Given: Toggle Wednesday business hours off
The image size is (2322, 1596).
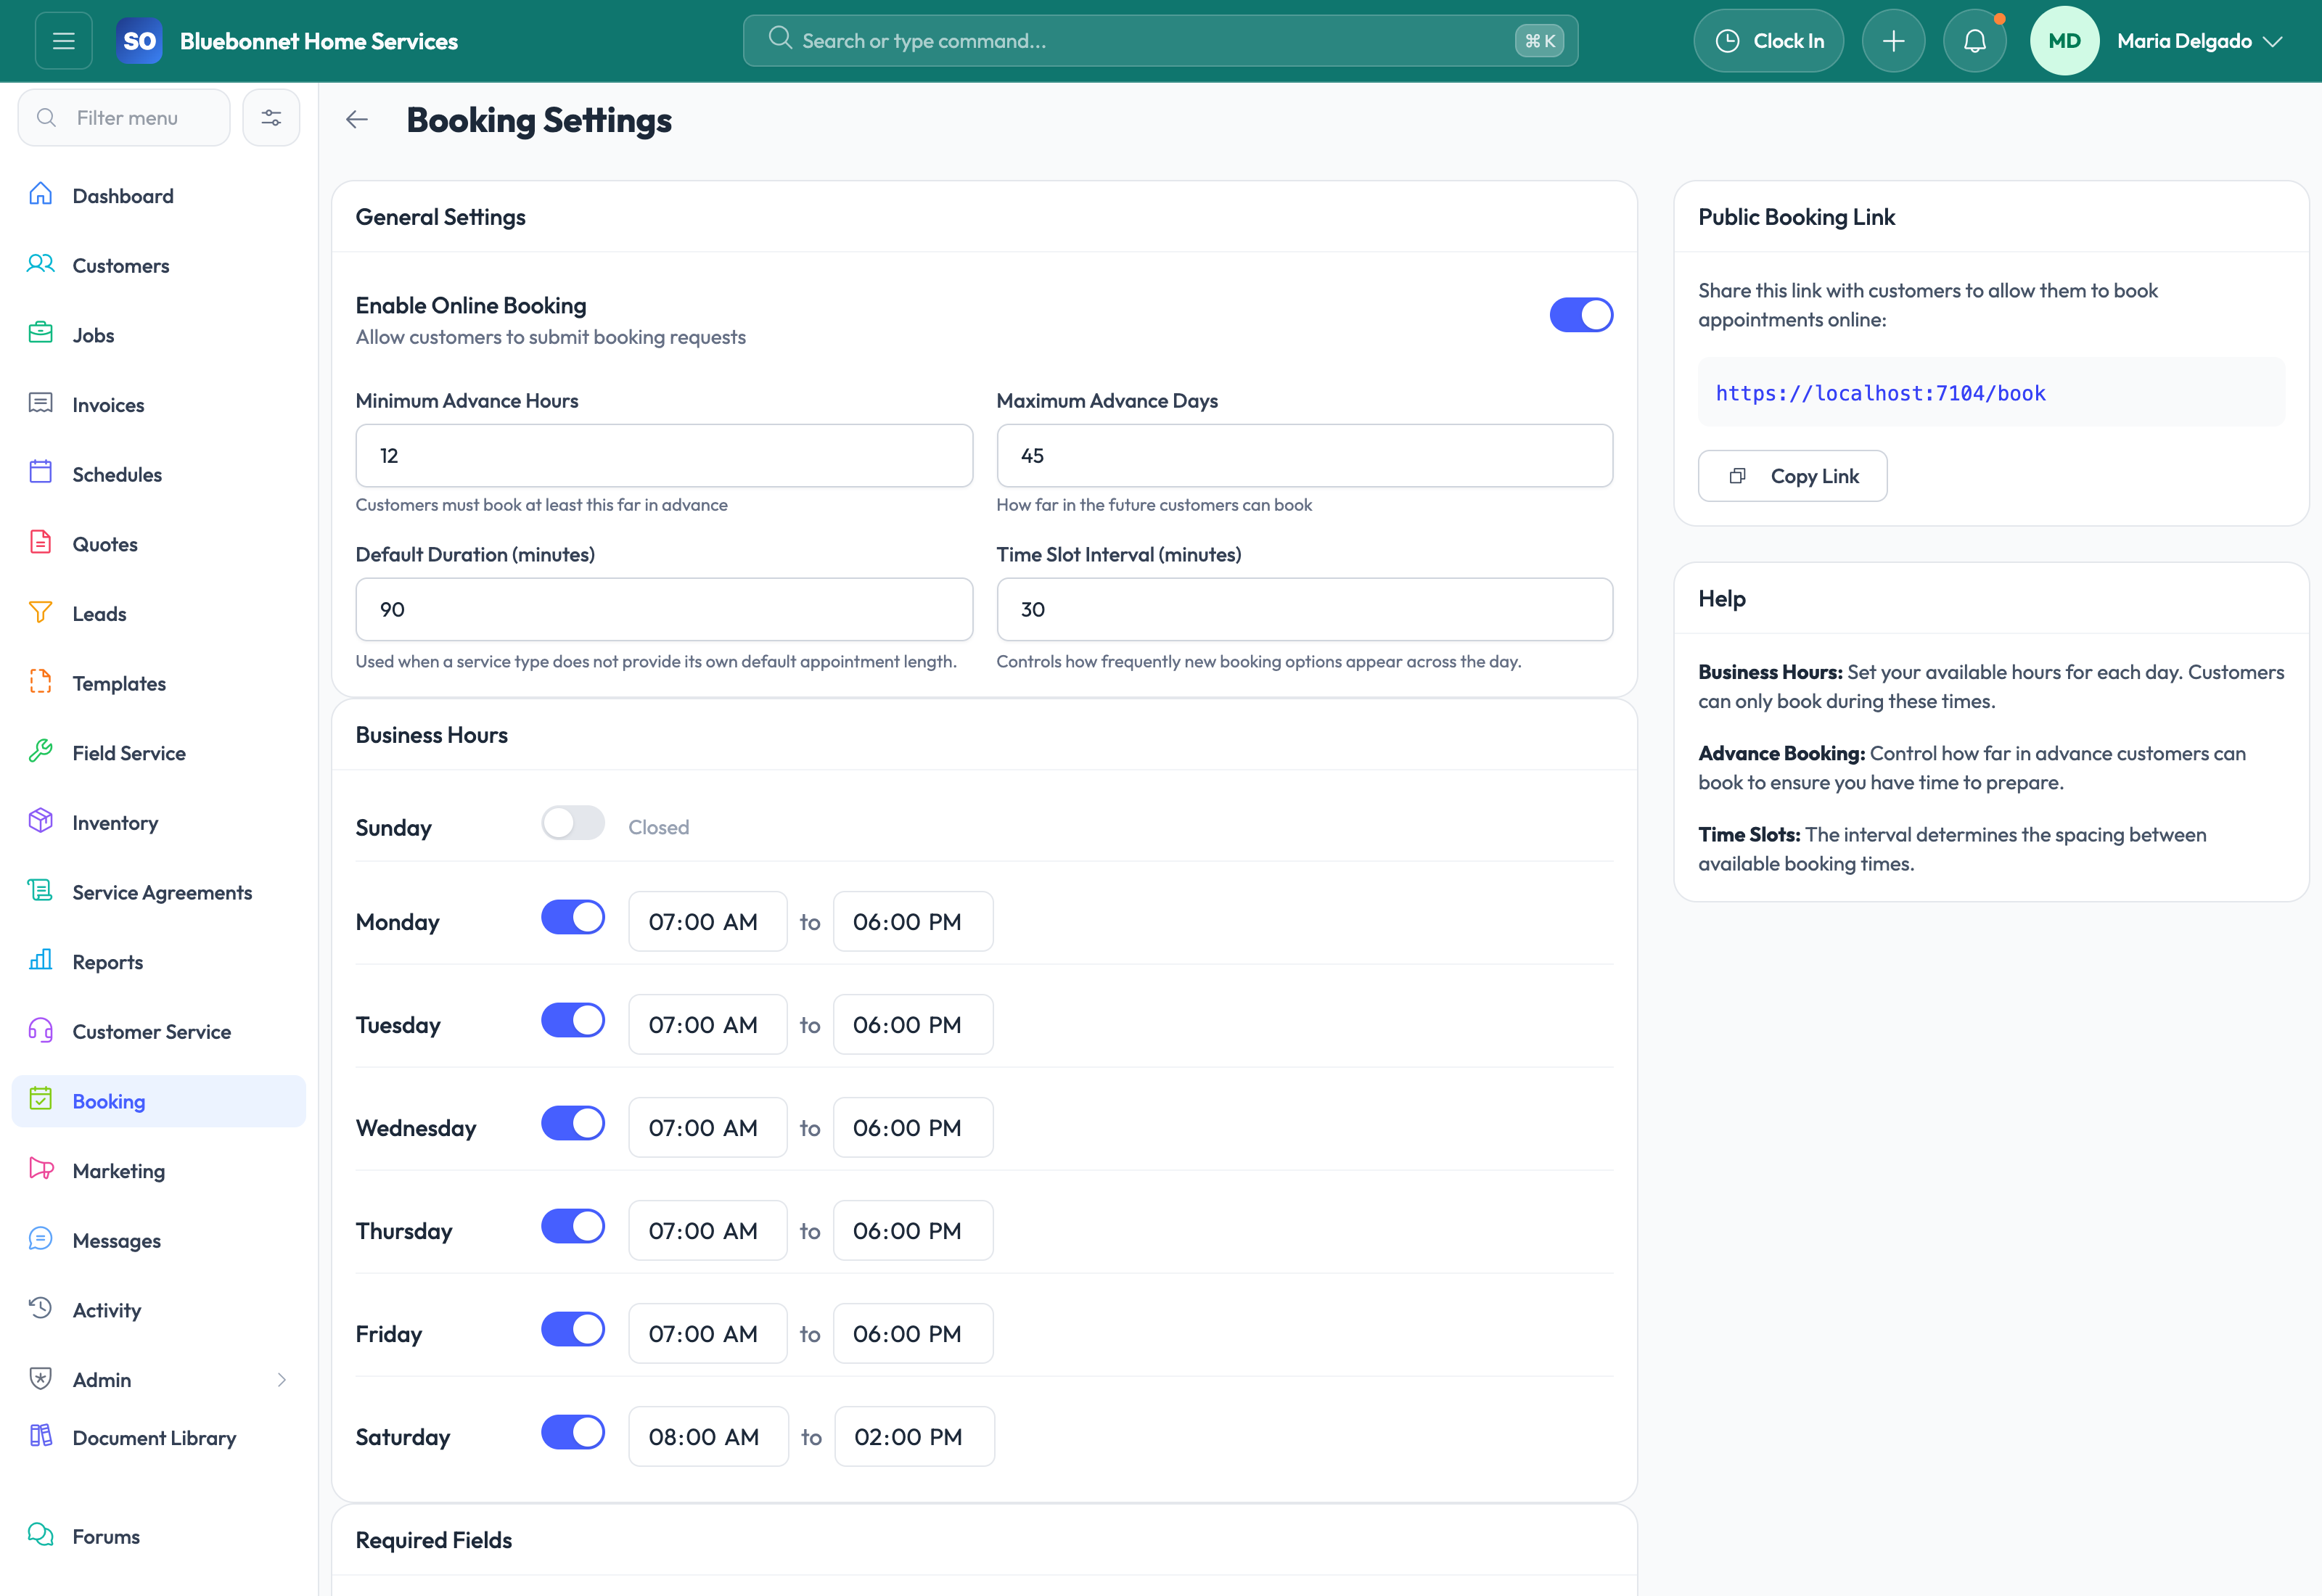Looking at the screenshot, I should point(573,1124).
